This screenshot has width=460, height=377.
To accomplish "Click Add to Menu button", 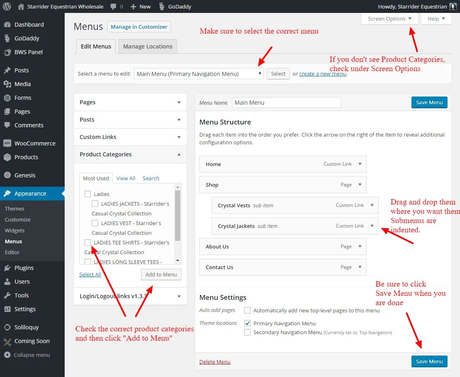I will tap(161, 274).
